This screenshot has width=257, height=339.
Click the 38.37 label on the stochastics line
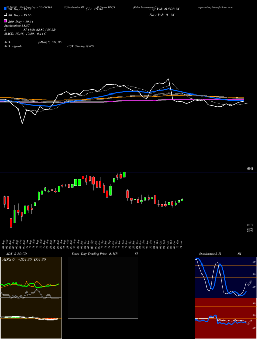click(249, 283)
